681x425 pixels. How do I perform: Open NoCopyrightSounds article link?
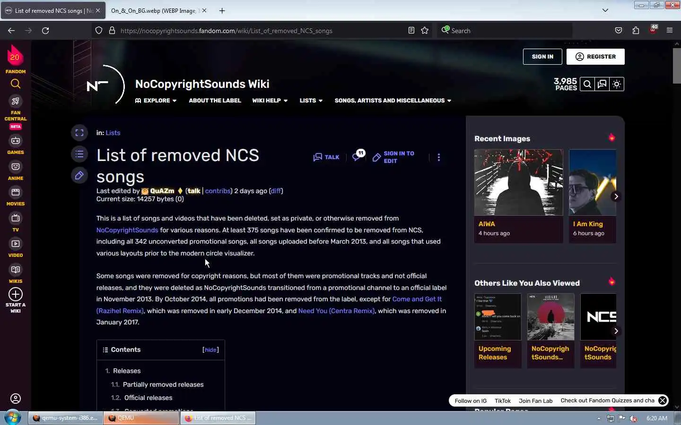click(127, 230)
